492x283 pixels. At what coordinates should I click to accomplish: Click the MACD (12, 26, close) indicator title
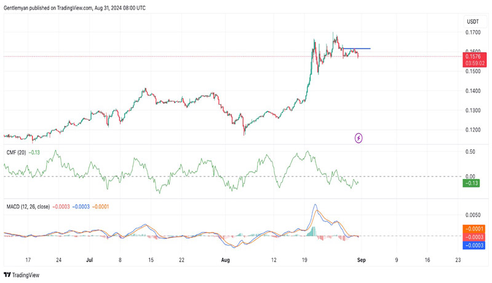(28, 207)
